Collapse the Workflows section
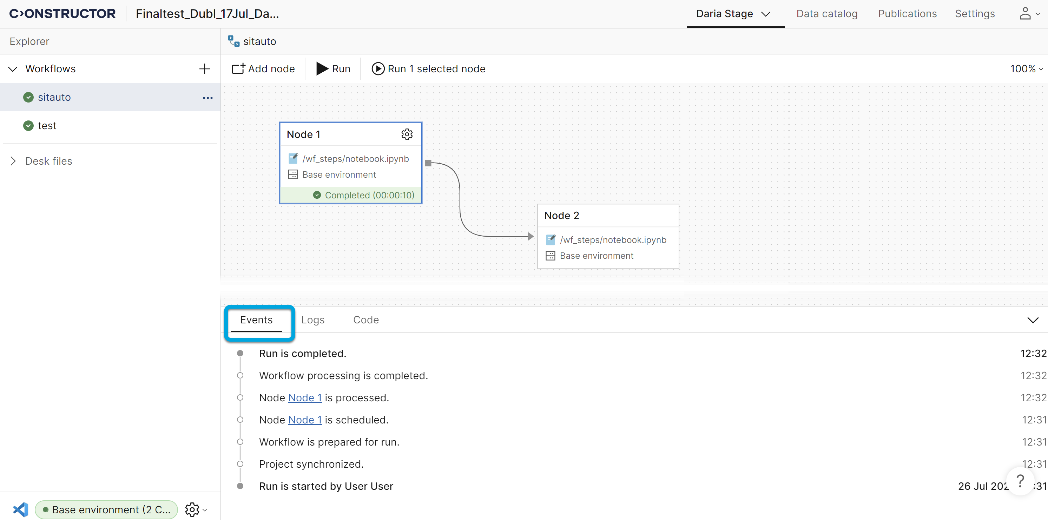 pyautogui.click(x=13, y=69)
